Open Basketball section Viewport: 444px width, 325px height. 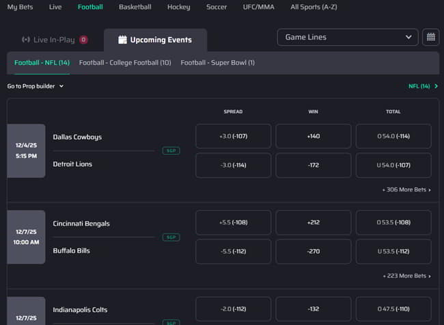click(135, 7)
